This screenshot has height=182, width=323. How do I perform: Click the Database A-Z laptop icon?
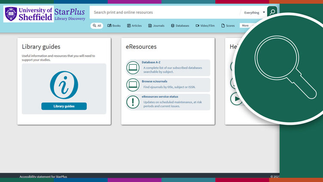133,68
